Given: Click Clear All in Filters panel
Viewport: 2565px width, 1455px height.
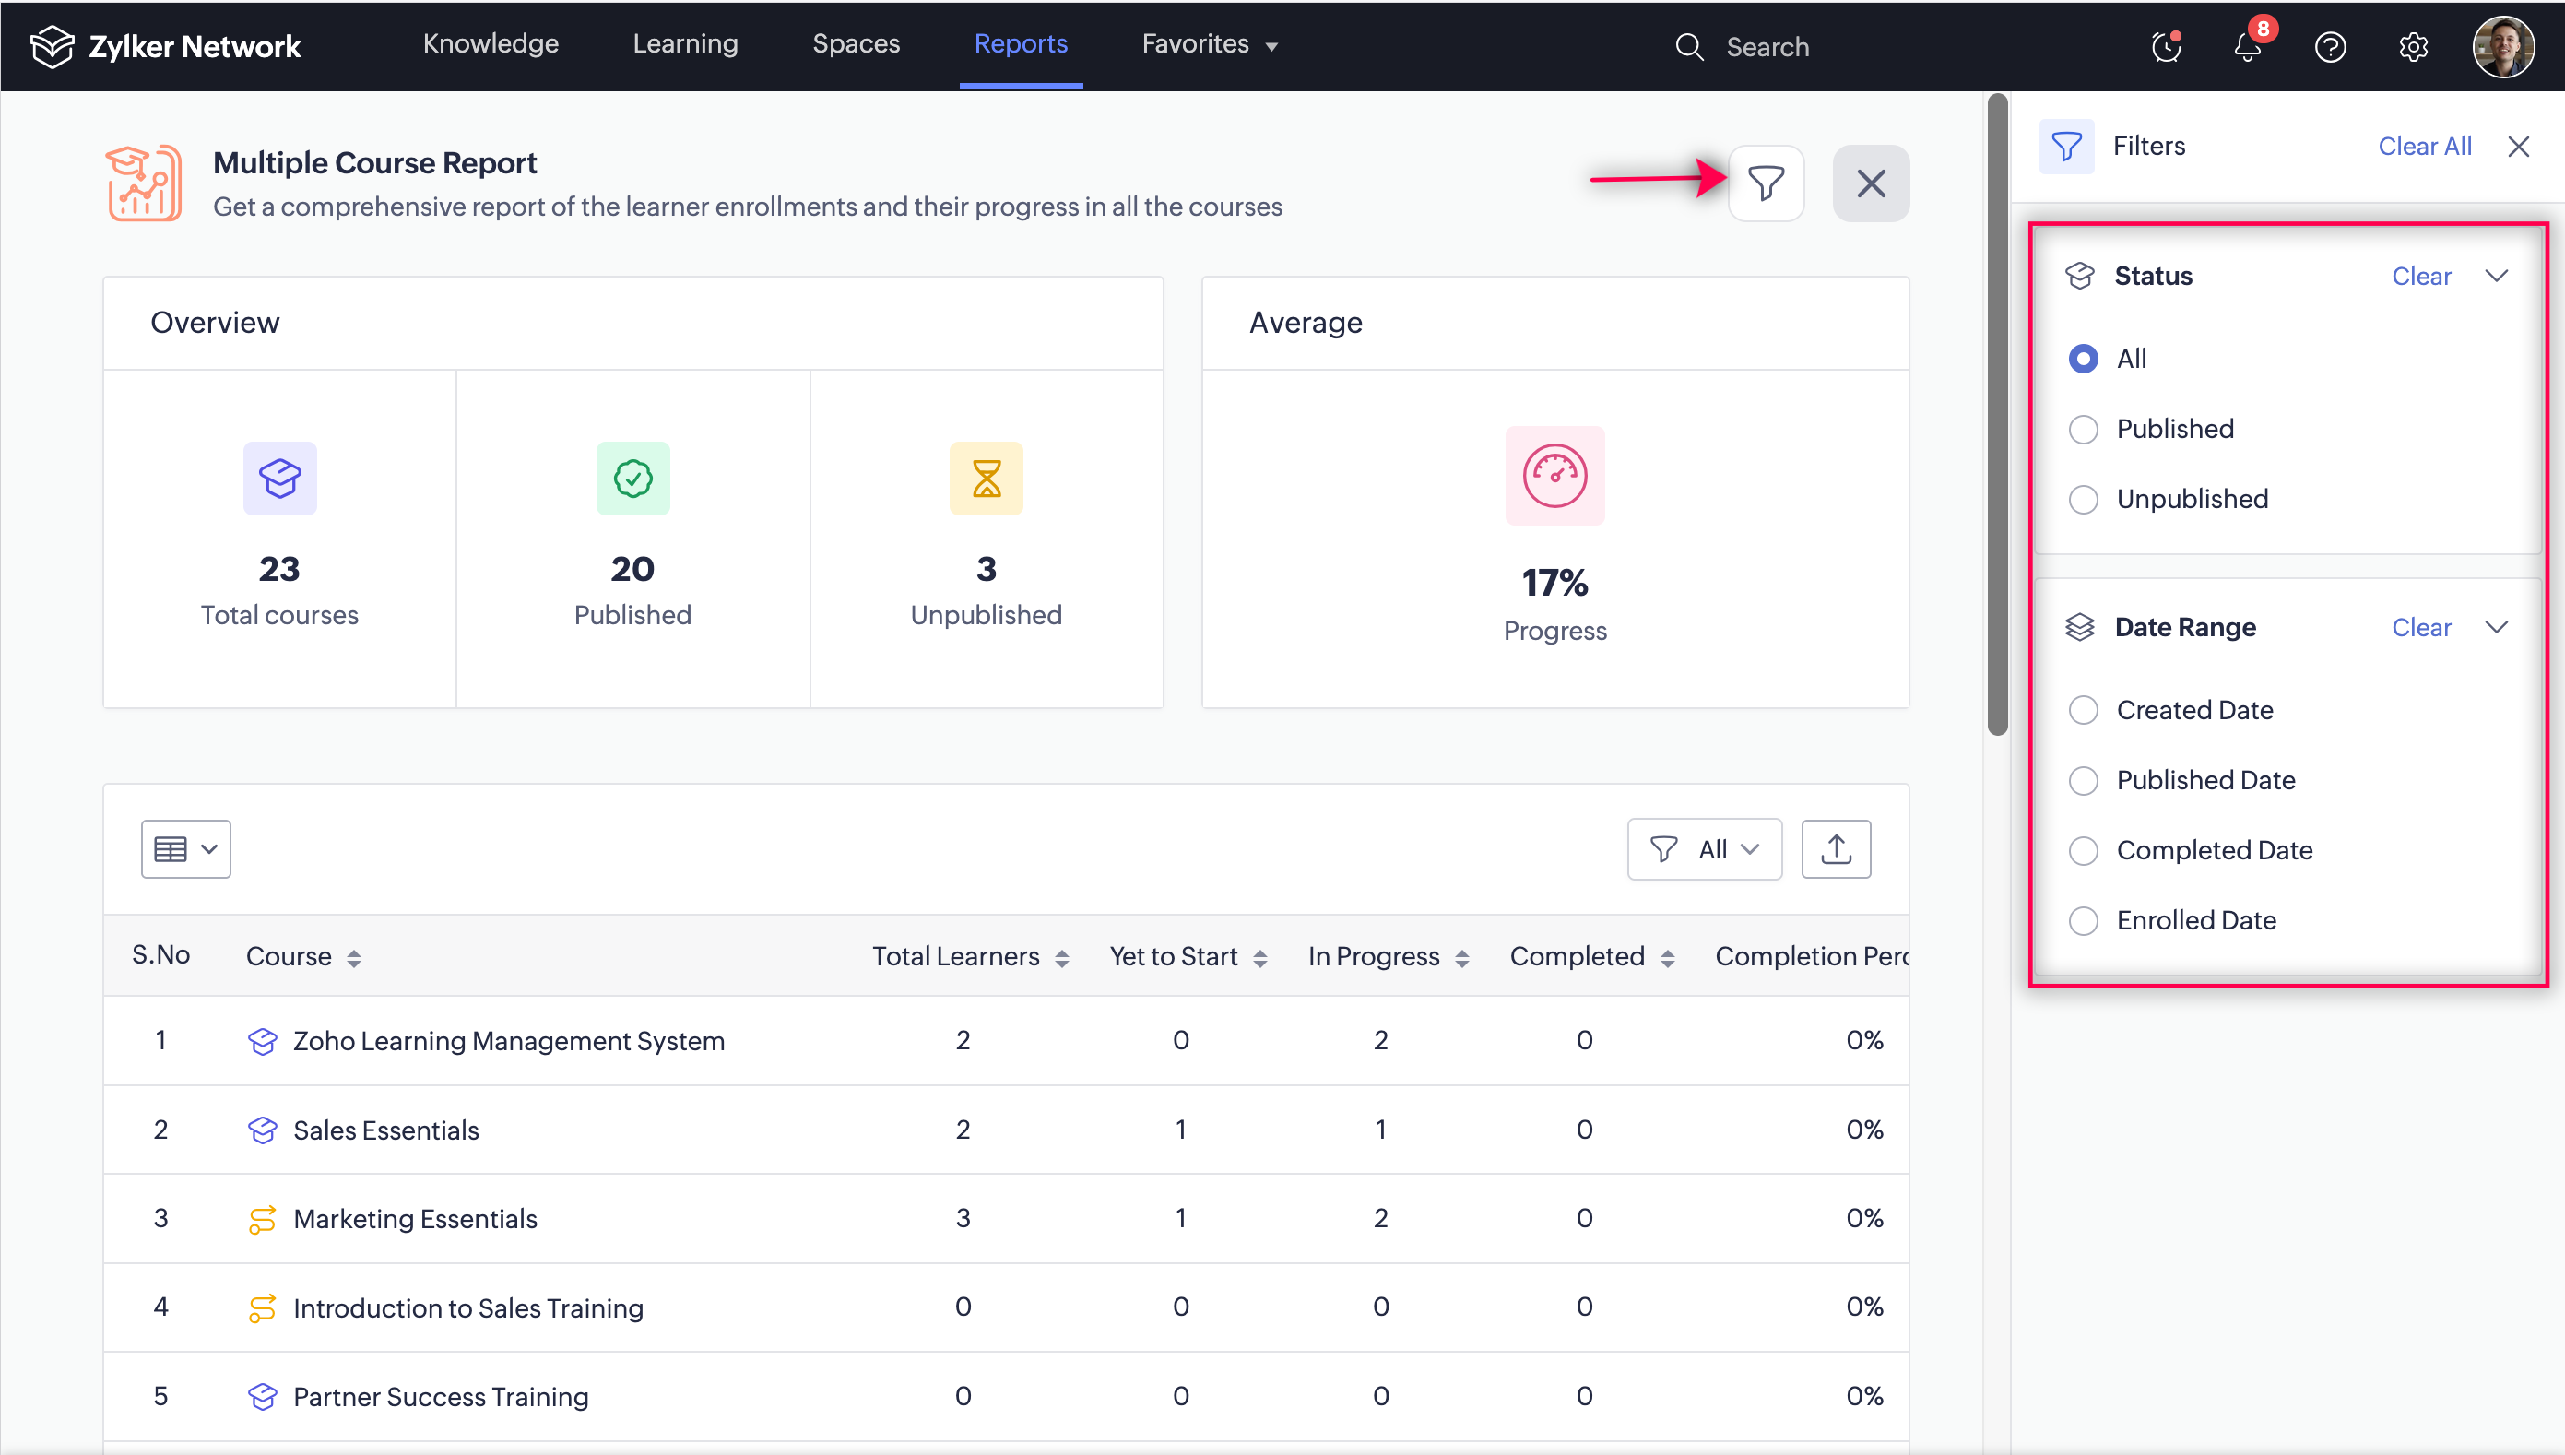Looking at the screenshot, I should [x=2424, y=146].
